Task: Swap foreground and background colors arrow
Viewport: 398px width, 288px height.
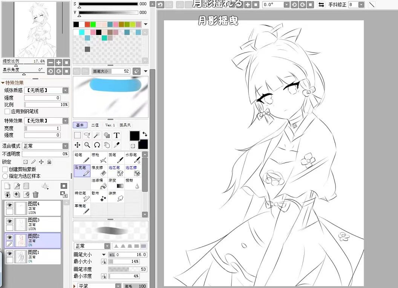Action: tap(145, 134)
